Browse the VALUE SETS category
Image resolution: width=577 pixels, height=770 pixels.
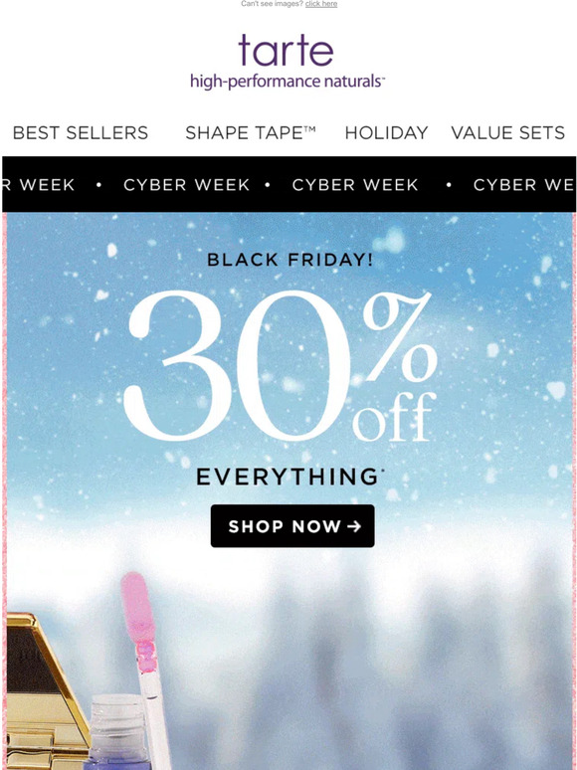pos(507,132)
